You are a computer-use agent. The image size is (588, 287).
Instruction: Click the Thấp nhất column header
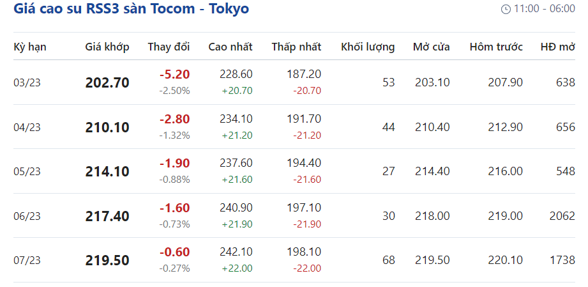click(x=296, y=47)
